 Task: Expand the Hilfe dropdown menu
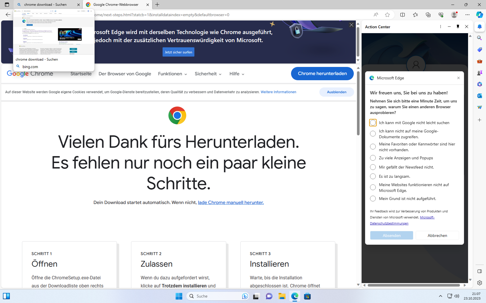pos(237,74)
